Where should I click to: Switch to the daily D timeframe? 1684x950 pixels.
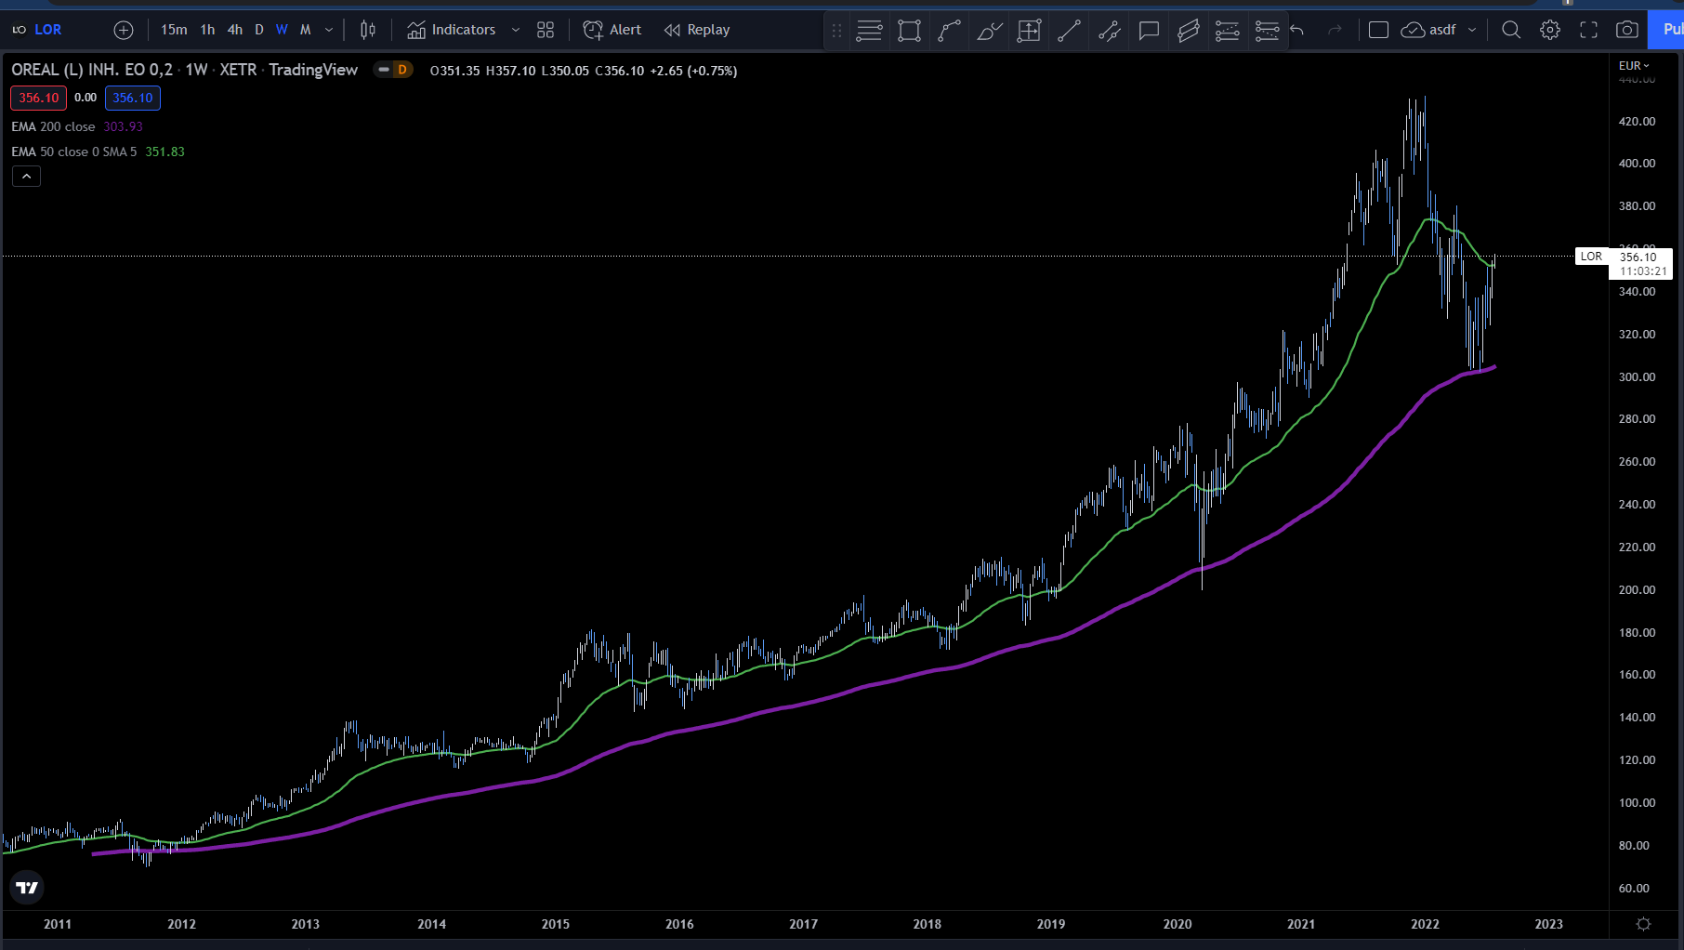pos(259,30)
